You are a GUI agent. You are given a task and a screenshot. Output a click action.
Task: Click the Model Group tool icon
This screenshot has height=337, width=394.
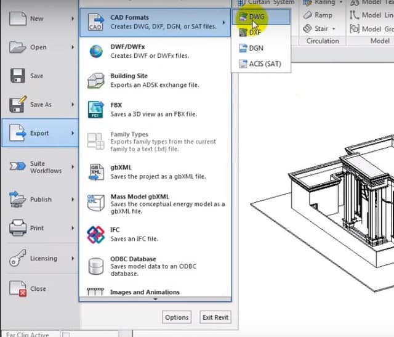pos(355,29)
